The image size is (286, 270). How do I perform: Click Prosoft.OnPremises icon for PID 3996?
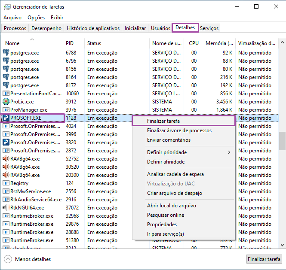coord(6,134)
